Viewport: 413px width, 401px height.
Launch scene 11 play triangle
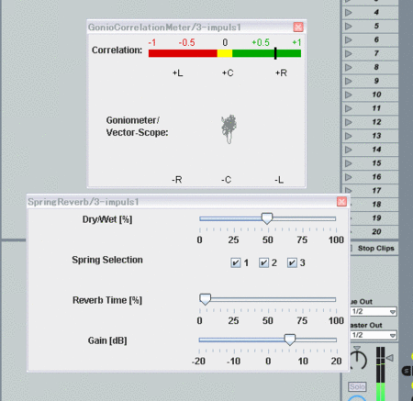click(x=348, y=108)
